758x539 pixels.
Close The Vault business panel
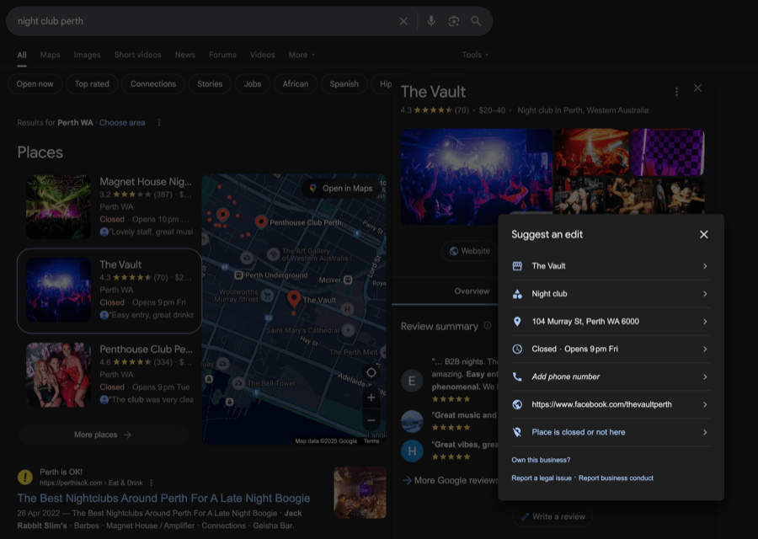click(x=697, y=88)
